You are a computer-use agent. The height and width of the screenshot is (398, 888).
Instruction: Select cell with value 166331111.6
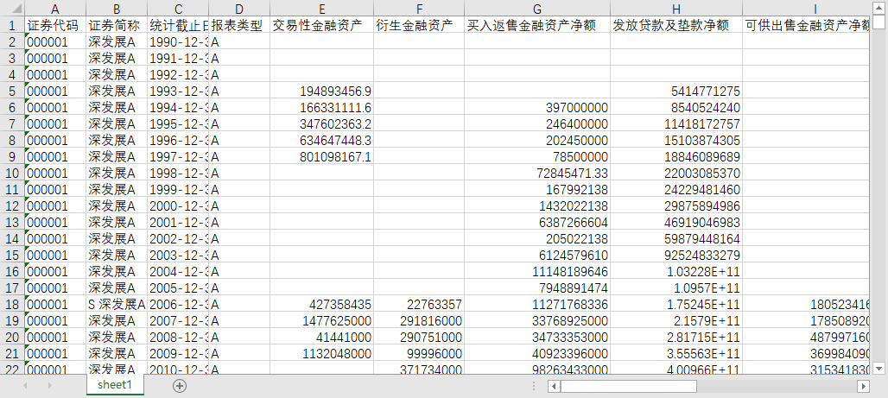321,108
